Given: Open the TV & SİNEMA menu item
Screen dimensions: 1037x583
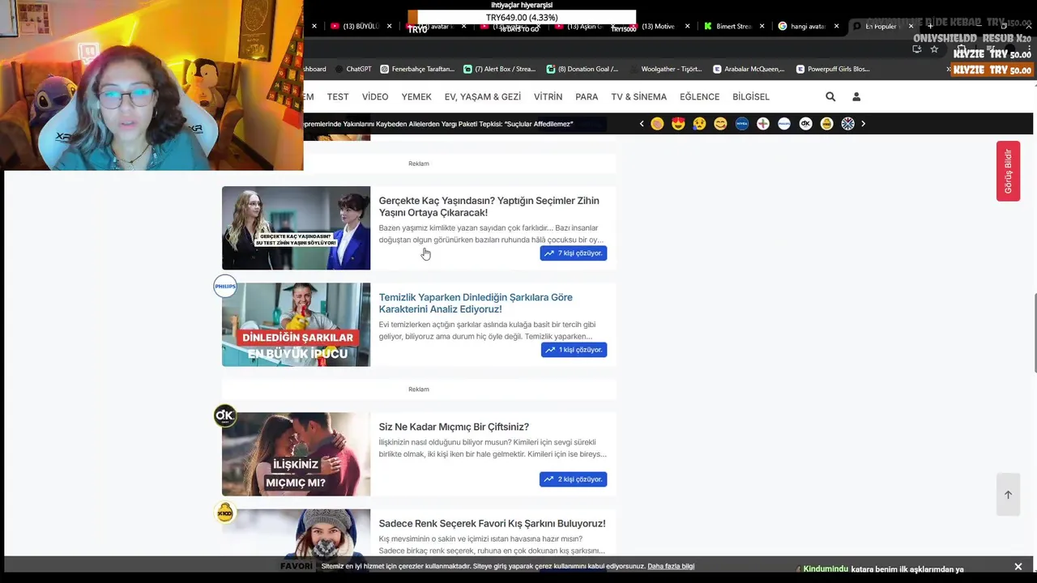Looking at the screenshot, I should (639, 96).
